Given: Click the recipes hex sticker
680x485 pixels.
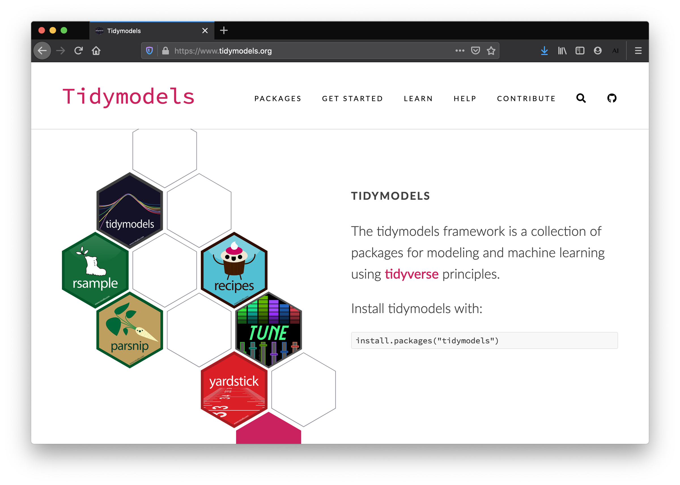Looking at the screenshot, I should click(234, 269).
